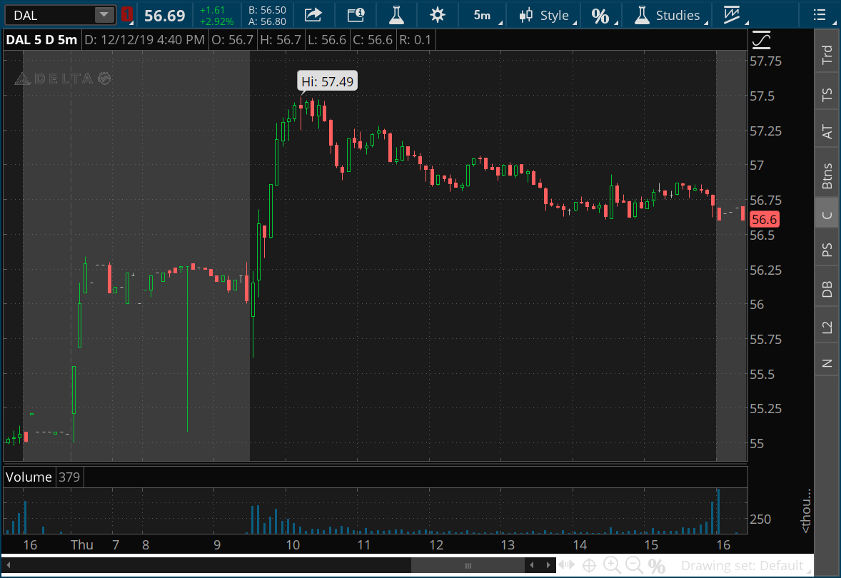Click the chart scrollbar left arrow
841x578 pixels.
click(9, 564)
